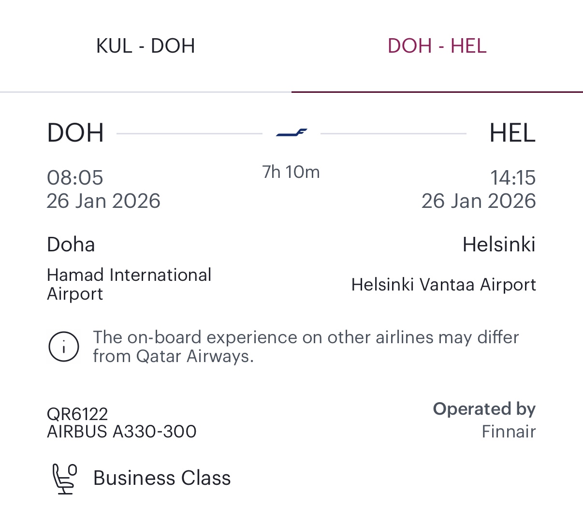The width and height of the screenshot is (583, 509).
Task: Click the DOH departure airport code
Action: click(x=75, y=133)
